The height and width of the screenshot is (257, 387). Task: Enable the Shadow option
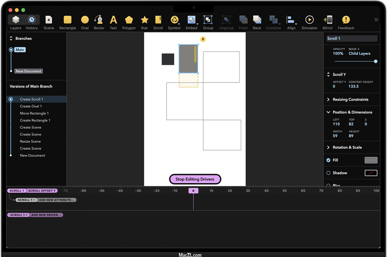point(328,173)
